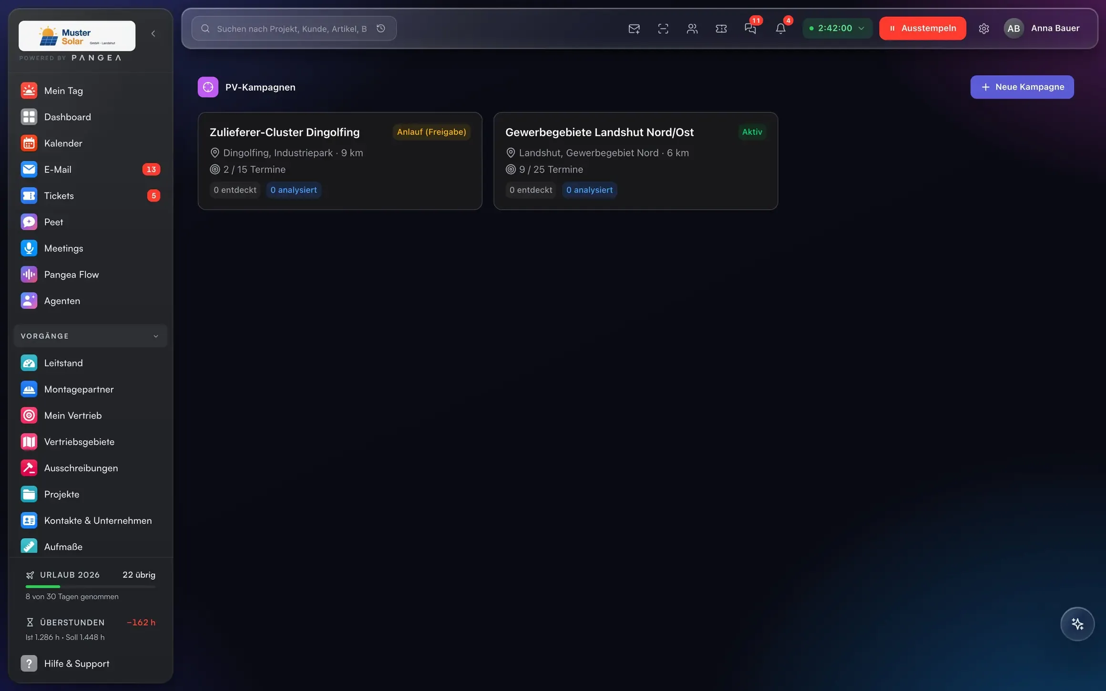Click the search field for Projekt, Kunde
Image resolution: width=1106 pixels, height=691 pixels.
(x=294, y=29)
